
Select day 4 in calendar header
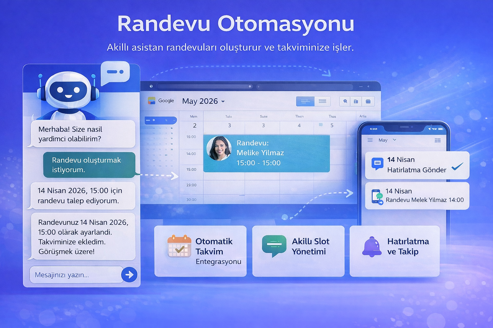(299, 126)
